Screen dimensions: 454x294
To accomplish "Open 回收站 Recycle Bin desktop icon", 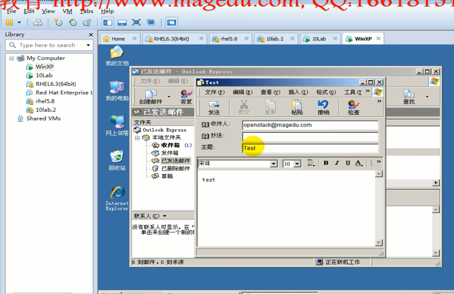I will pyautogui.click(x=117, y=161).
